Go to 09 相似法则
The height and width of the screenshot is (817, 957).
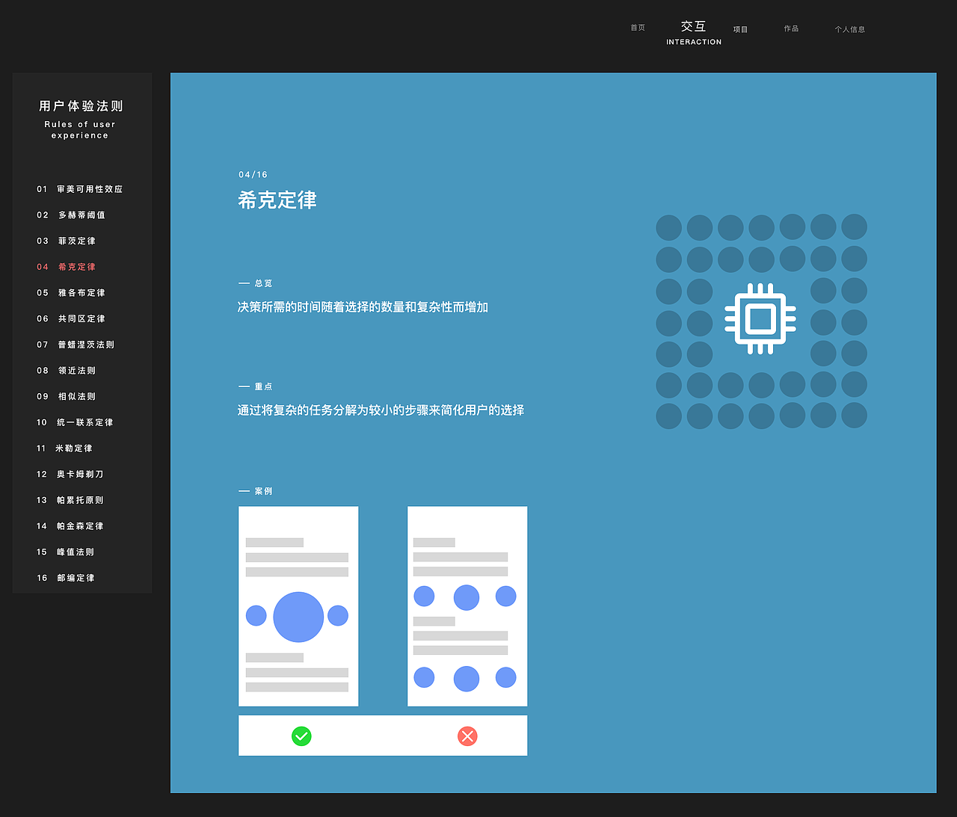67,397
